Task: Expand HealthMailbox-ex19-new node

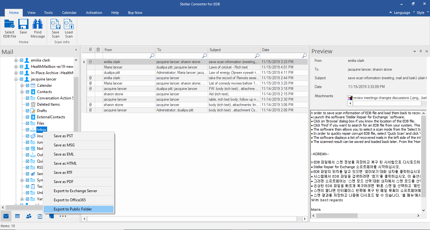Action: 16,67
